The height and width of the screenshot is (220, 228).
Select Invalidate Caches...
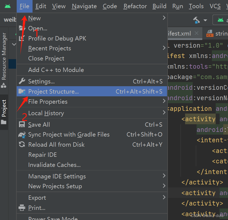click(92, 165)
